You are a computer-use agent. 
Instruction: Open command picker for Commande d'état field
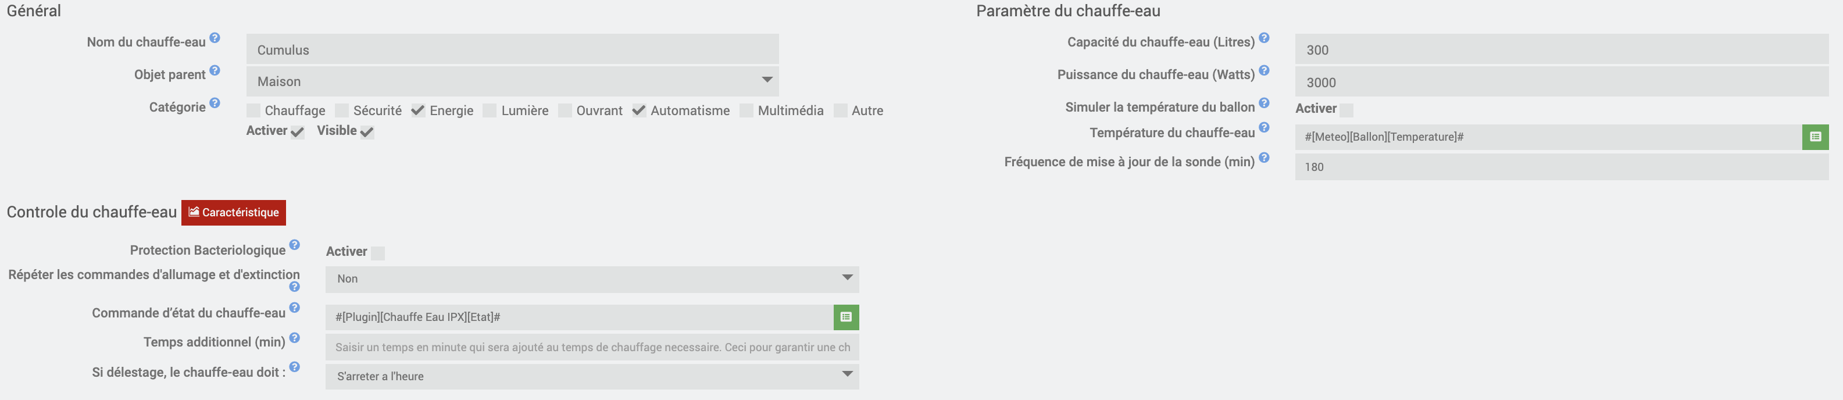point(847,317)
